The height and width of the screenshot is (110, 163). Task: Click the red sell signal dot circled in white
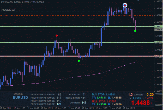[125, 5]
